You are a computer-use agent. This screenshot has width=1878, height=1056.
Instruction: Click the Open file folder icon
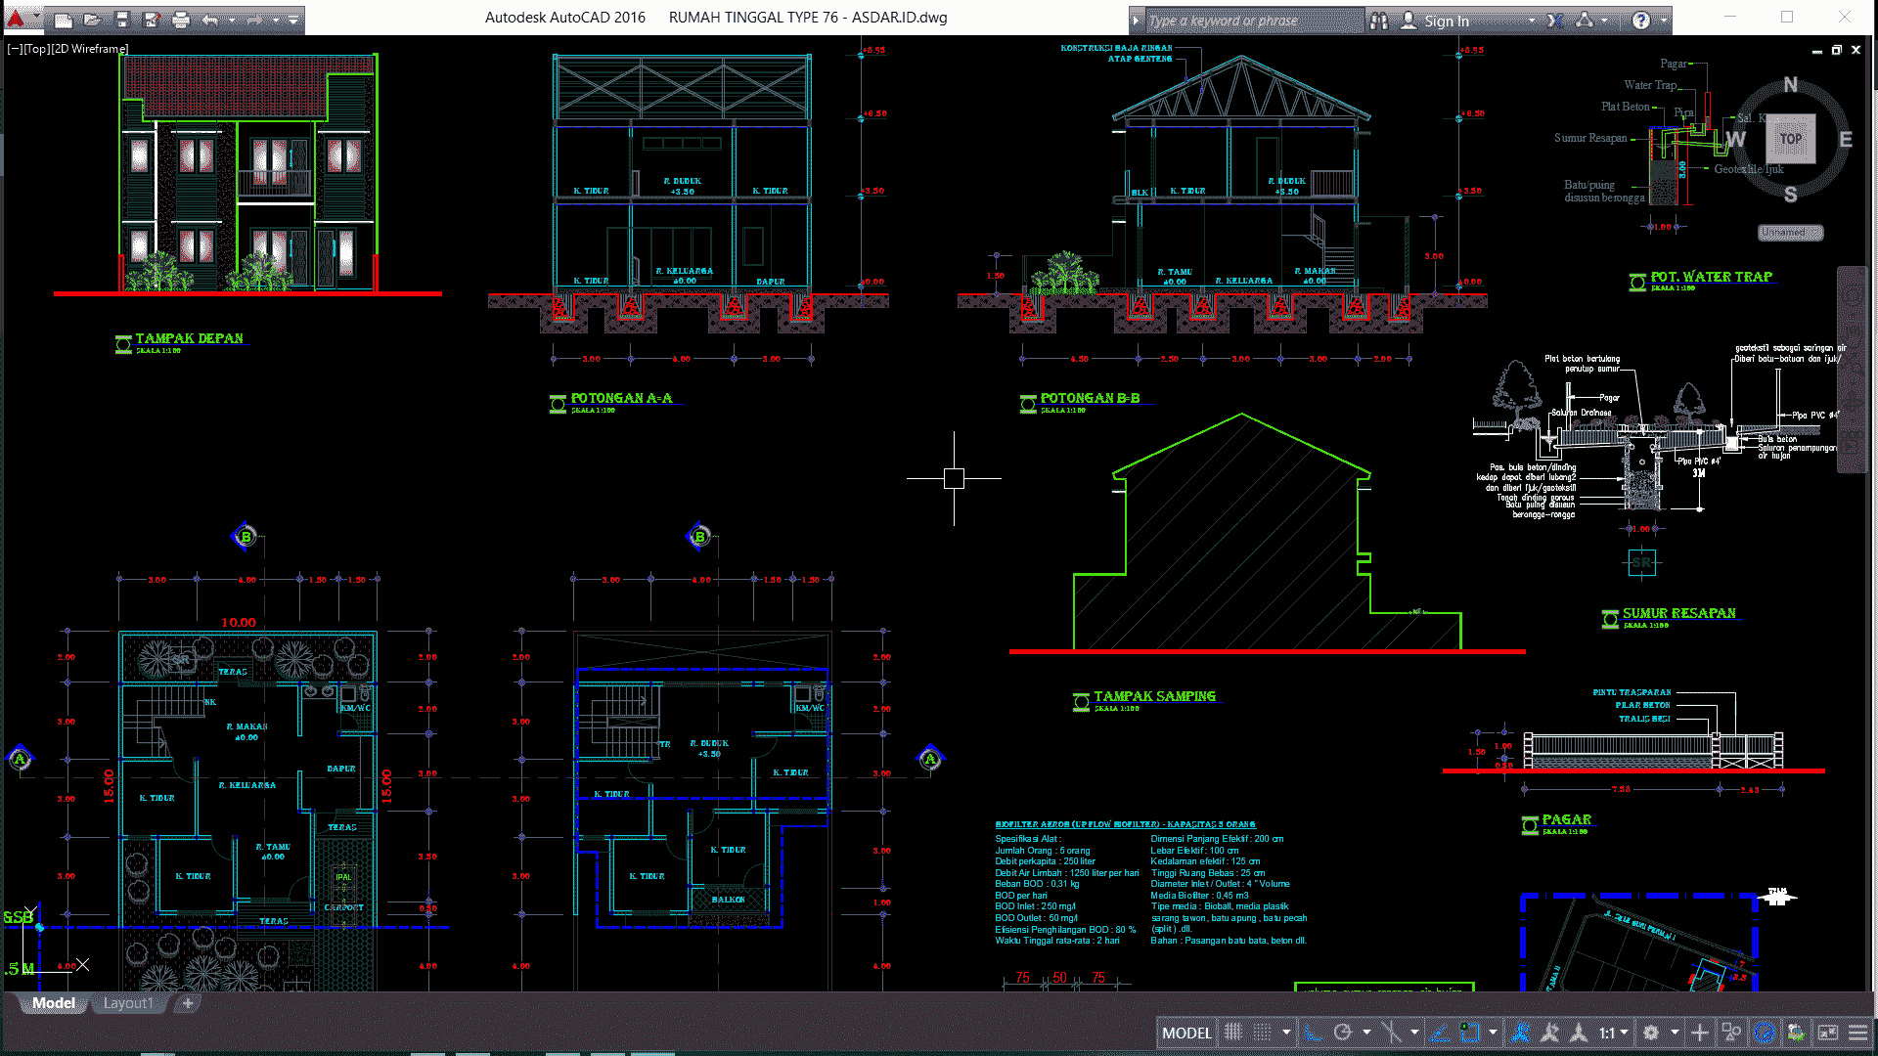coord(92,20)
